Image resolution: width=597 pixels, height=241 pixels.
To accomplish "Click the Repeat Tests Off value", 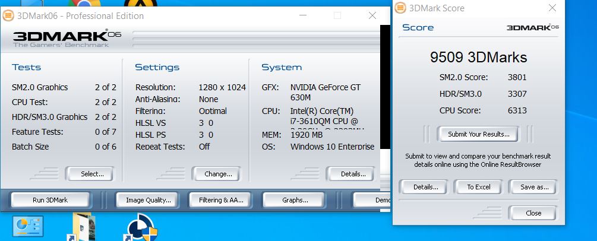I will click(204, 147).
